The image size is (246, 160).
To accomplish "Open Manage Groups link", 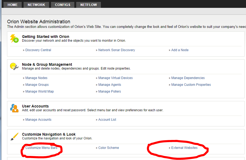I will [x=37, y=84].
